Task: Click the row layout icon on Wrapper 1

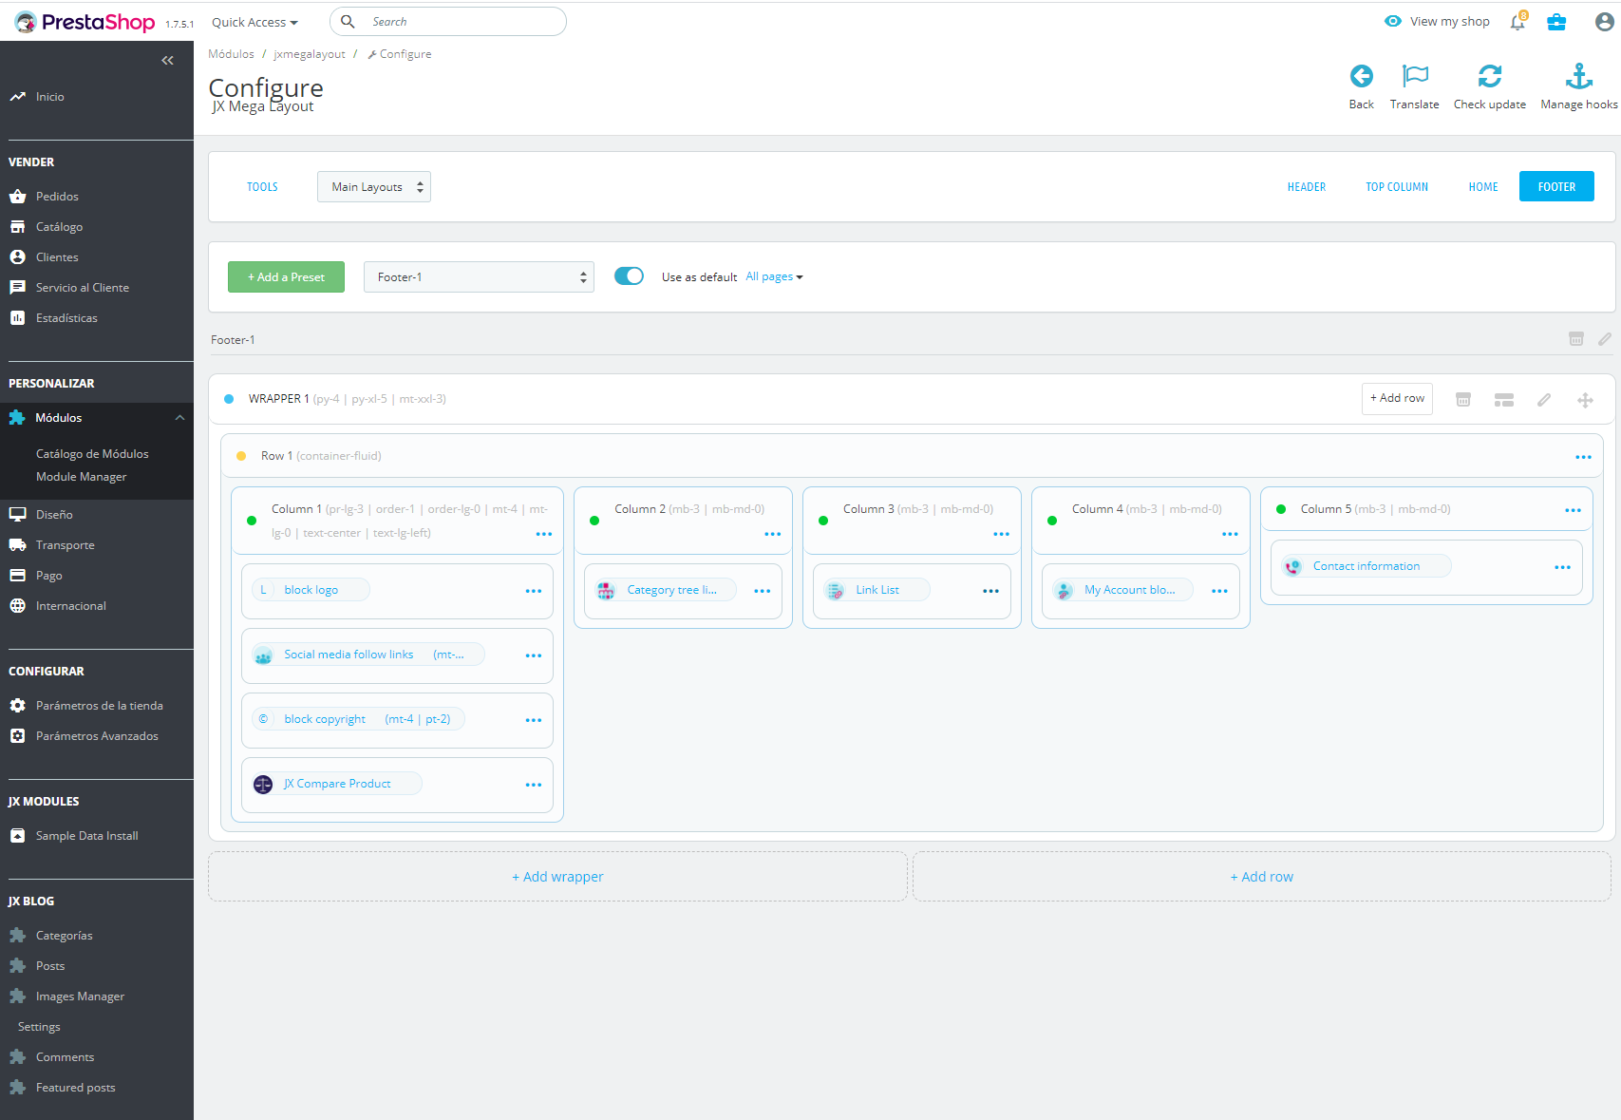Action: click(1504, 400)
